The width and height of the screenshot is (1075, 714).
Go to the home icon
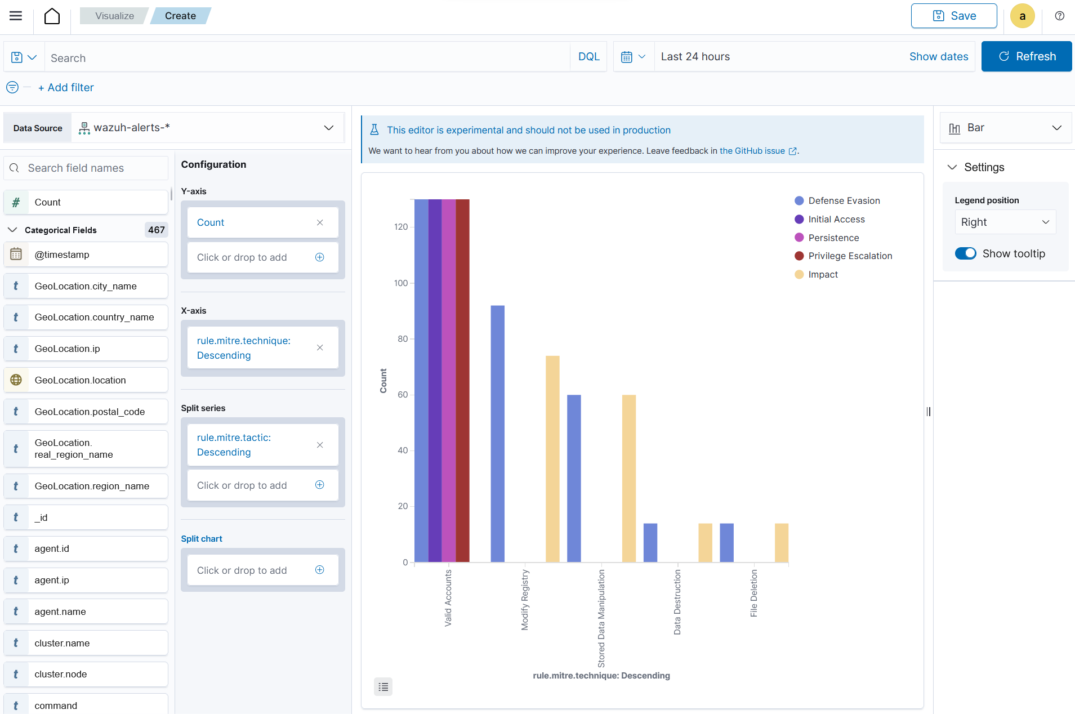tap(52, 16)
